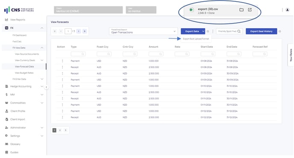Select Export Bulk Upload Format option
Viewport: 294px width, 158px height.
196,39
